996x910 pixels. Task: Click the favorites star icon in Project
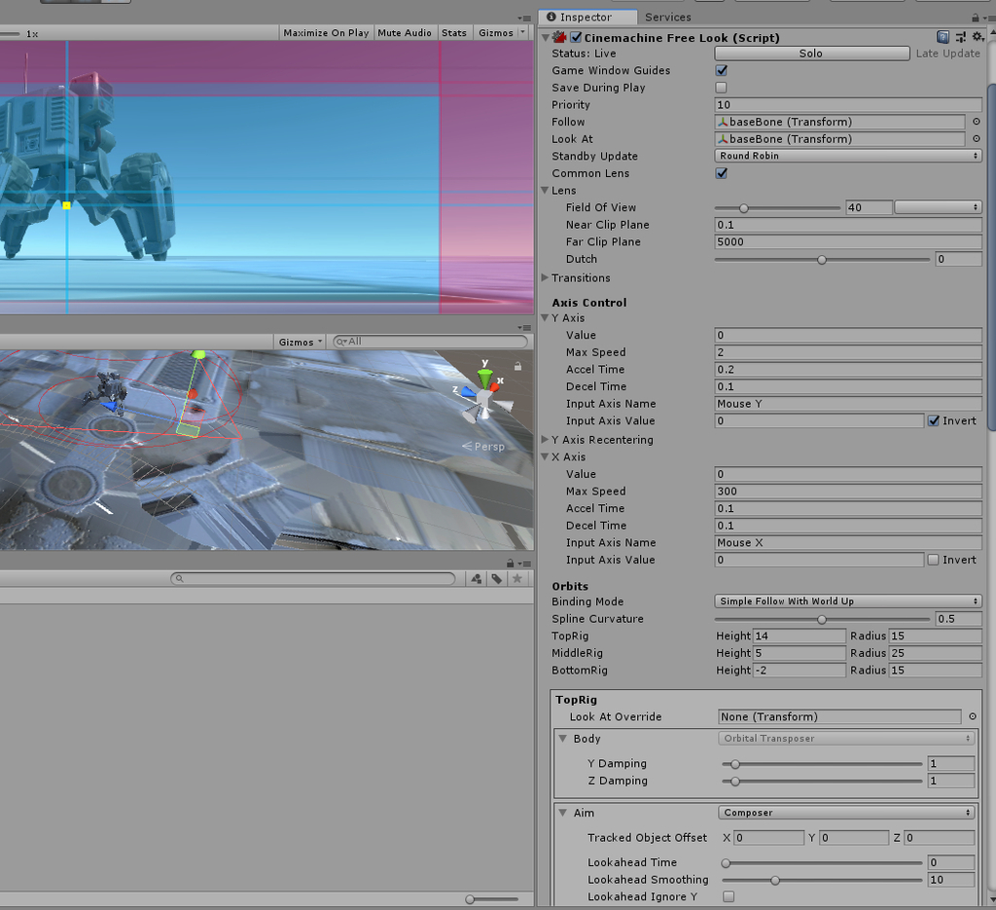(517, 579)
